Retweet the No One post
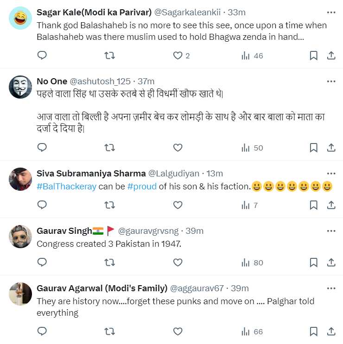 coord(109,148)
